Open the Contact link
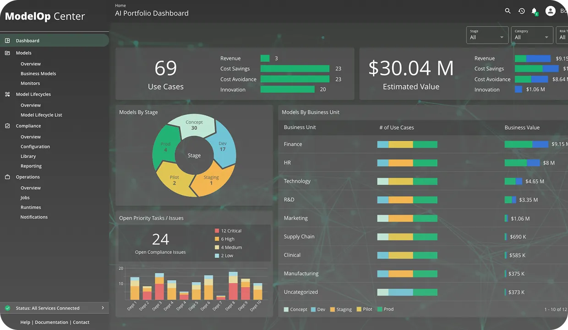568x330 pixels. click(81, 322)
